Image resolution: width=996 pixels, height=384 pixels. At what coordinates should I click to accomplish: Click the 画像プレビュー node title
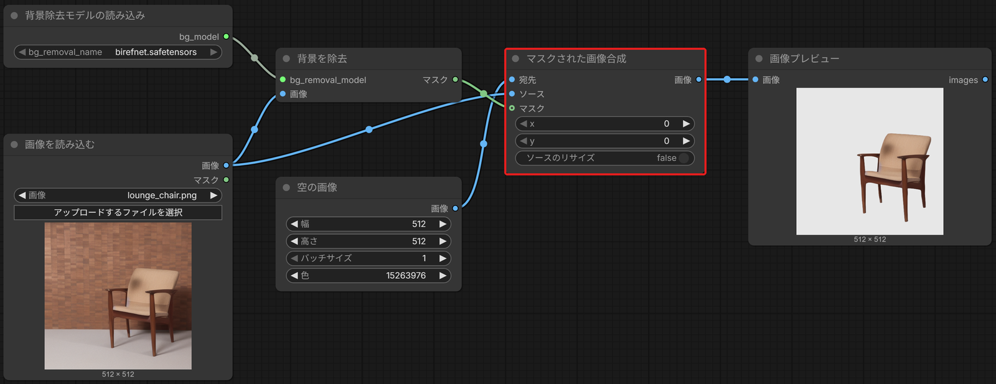pos(804,59)
